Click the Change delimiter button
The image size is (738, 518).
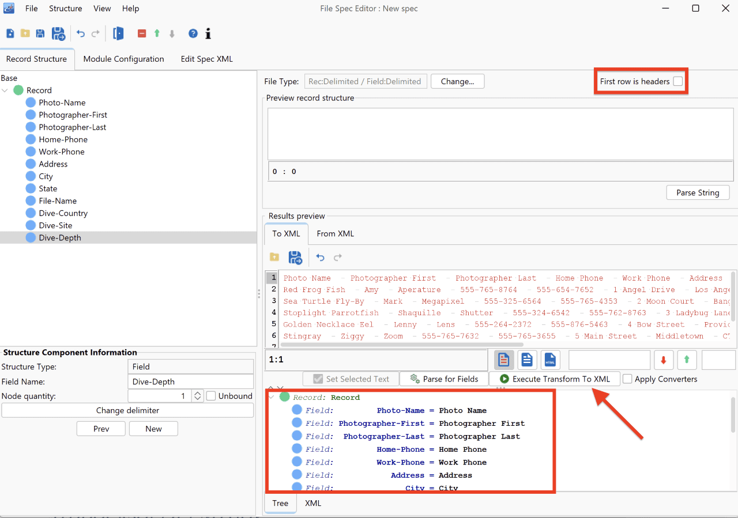127,410
